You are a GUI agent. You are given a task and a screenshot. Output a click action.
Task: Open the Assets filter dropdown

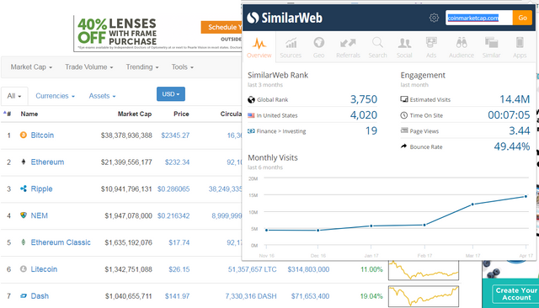coord(102,96)
